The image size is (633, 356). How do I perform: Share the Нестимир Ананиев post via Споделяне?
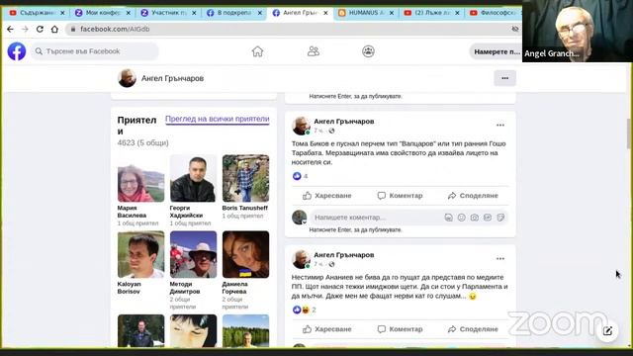pos(473,329)
